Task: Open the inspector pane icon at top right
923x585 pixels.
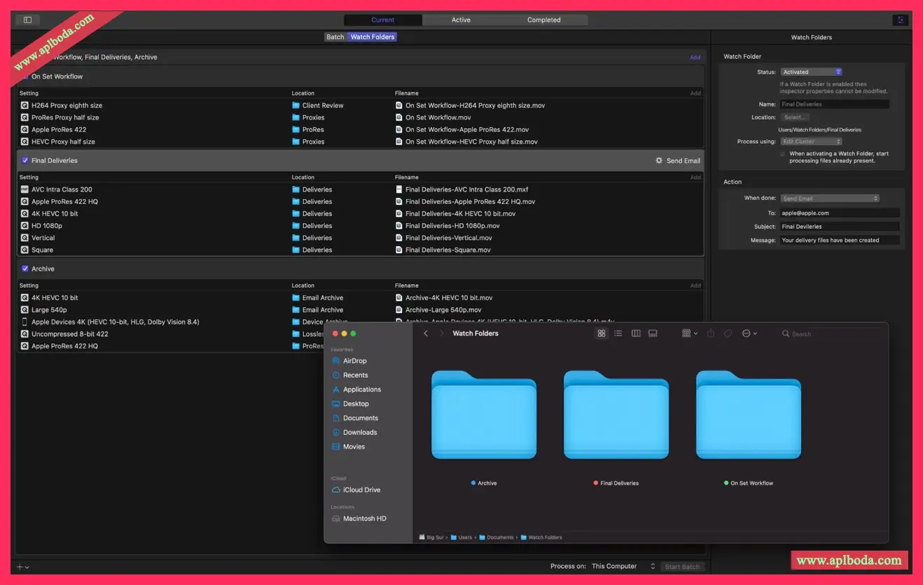Action: [900, 20]
